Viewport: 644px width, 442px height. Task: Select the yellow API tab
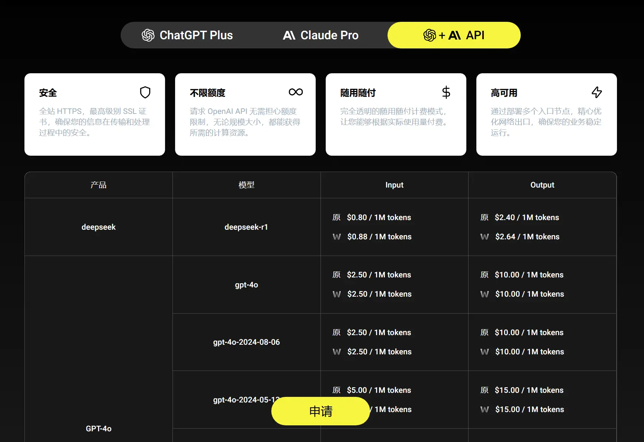pyautogui.click(x=454, y=36)
